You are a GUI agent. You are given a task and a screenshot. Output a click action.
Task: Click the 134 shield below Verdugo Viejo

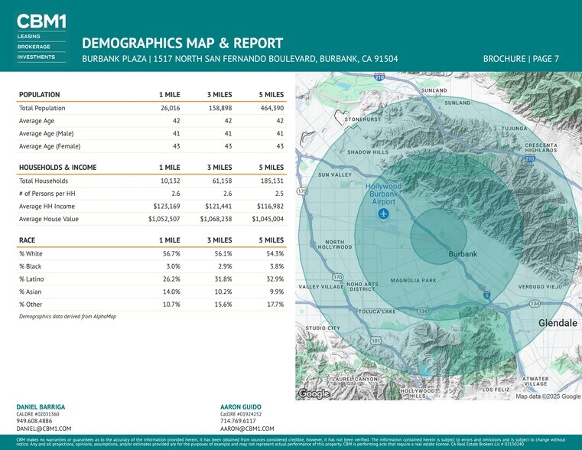point(535,304)
